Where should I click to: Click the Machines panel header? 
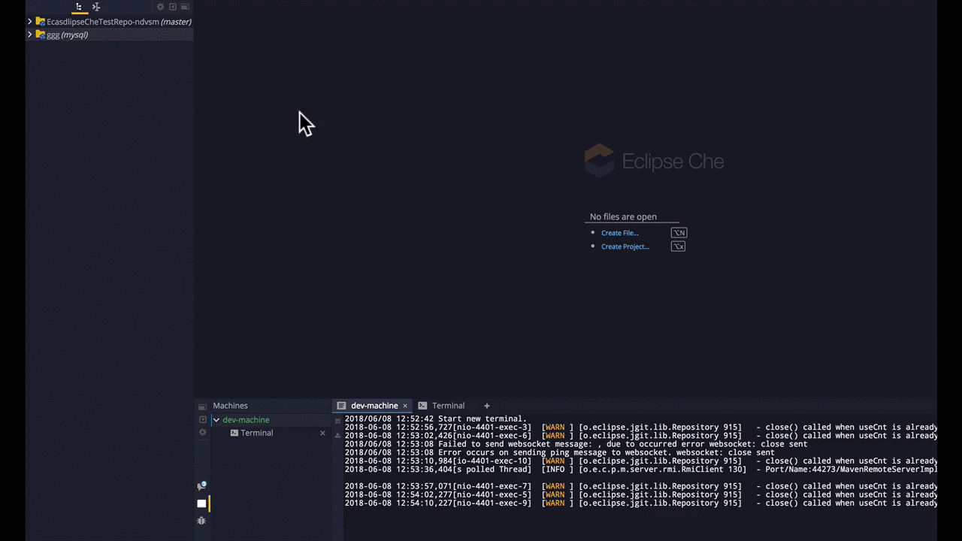click(230, 406)
